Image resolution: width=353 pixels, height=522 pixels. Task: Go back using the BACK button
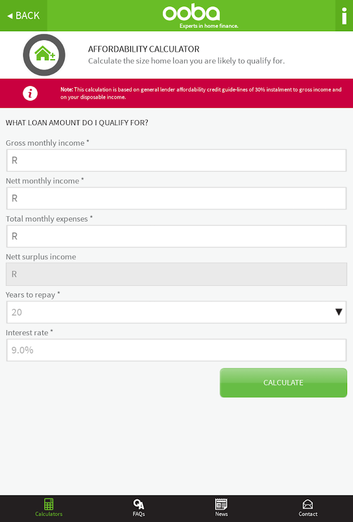click(x=24, y=16)
